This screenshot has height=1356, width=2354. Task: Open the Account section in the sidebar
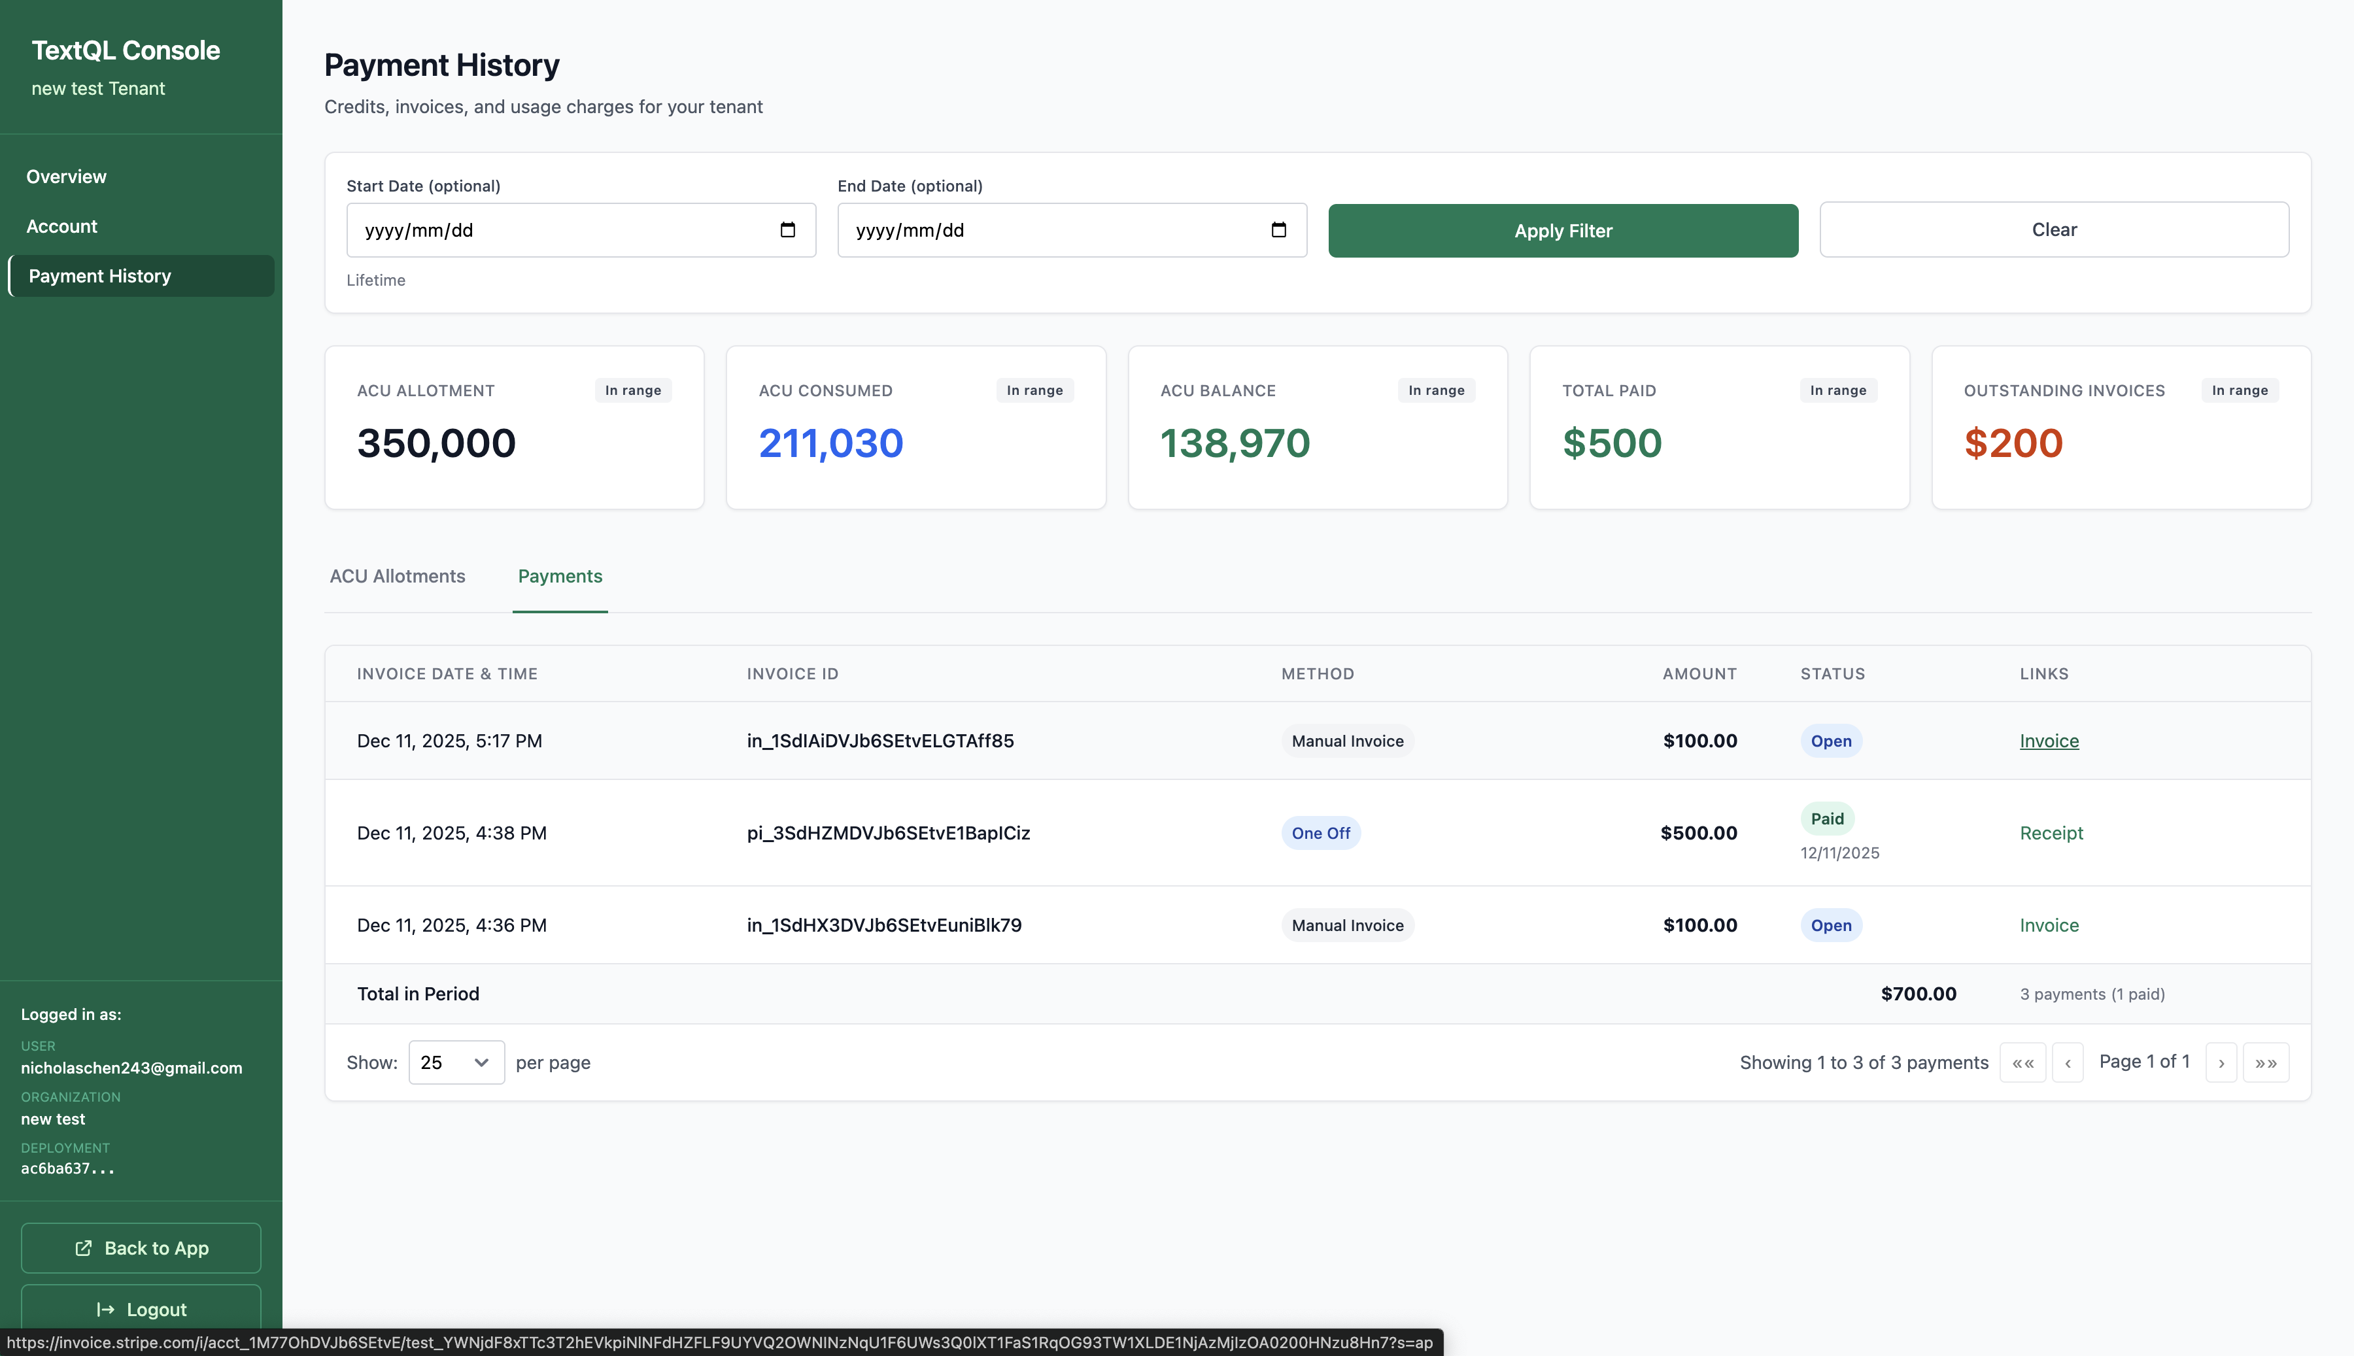point(61,226)
